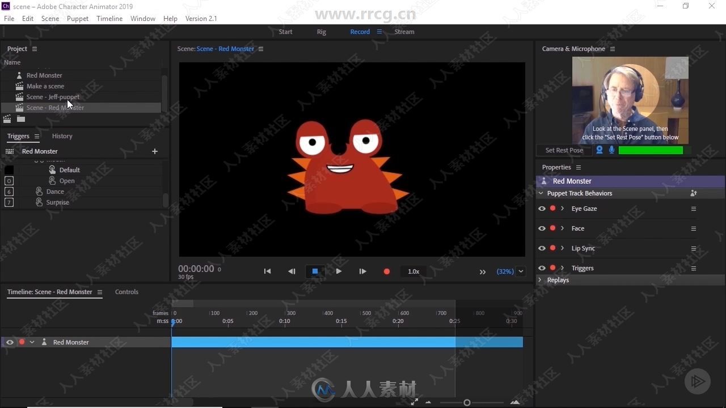The width and height of the screenshot is (726, 408).
Task: Open the Lip Sync behavior options menu
Action: click(693, 248)
